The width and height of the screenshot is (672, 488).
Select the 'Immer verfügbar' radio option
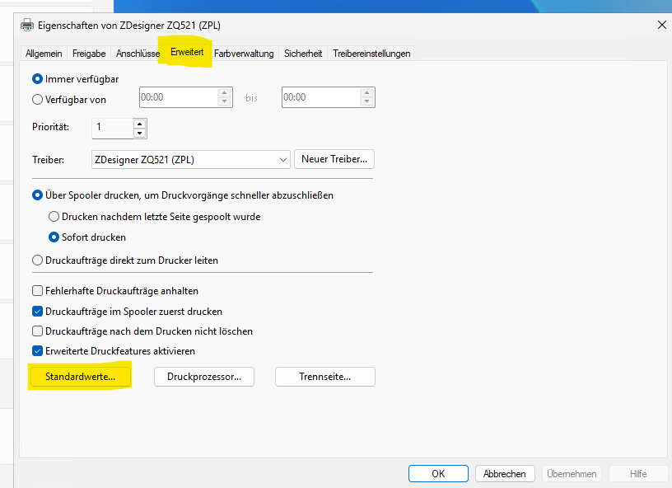point(37,78)
